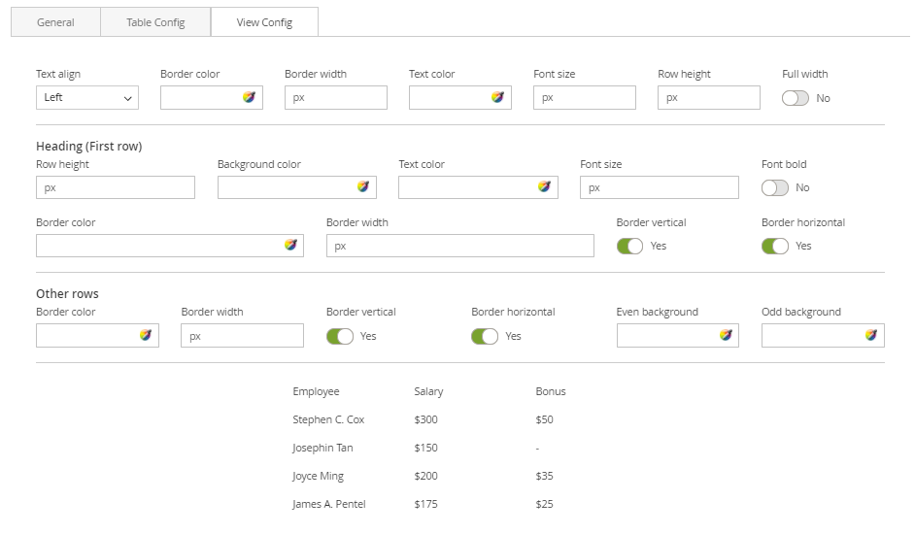Click the Heading Border width input

point(459,246)
